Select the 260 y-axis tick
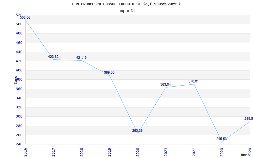 point(19,135)
